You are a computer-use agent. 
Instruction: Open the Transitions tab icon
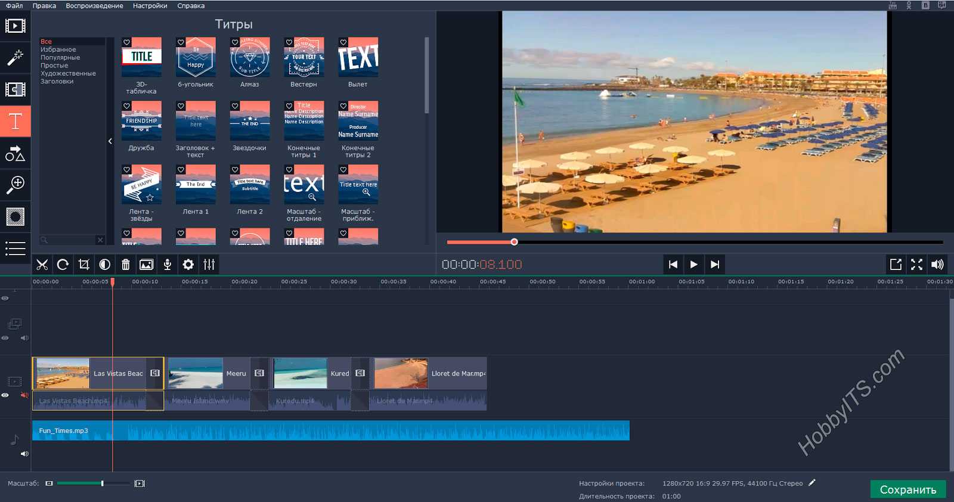(x=16, y=89)
